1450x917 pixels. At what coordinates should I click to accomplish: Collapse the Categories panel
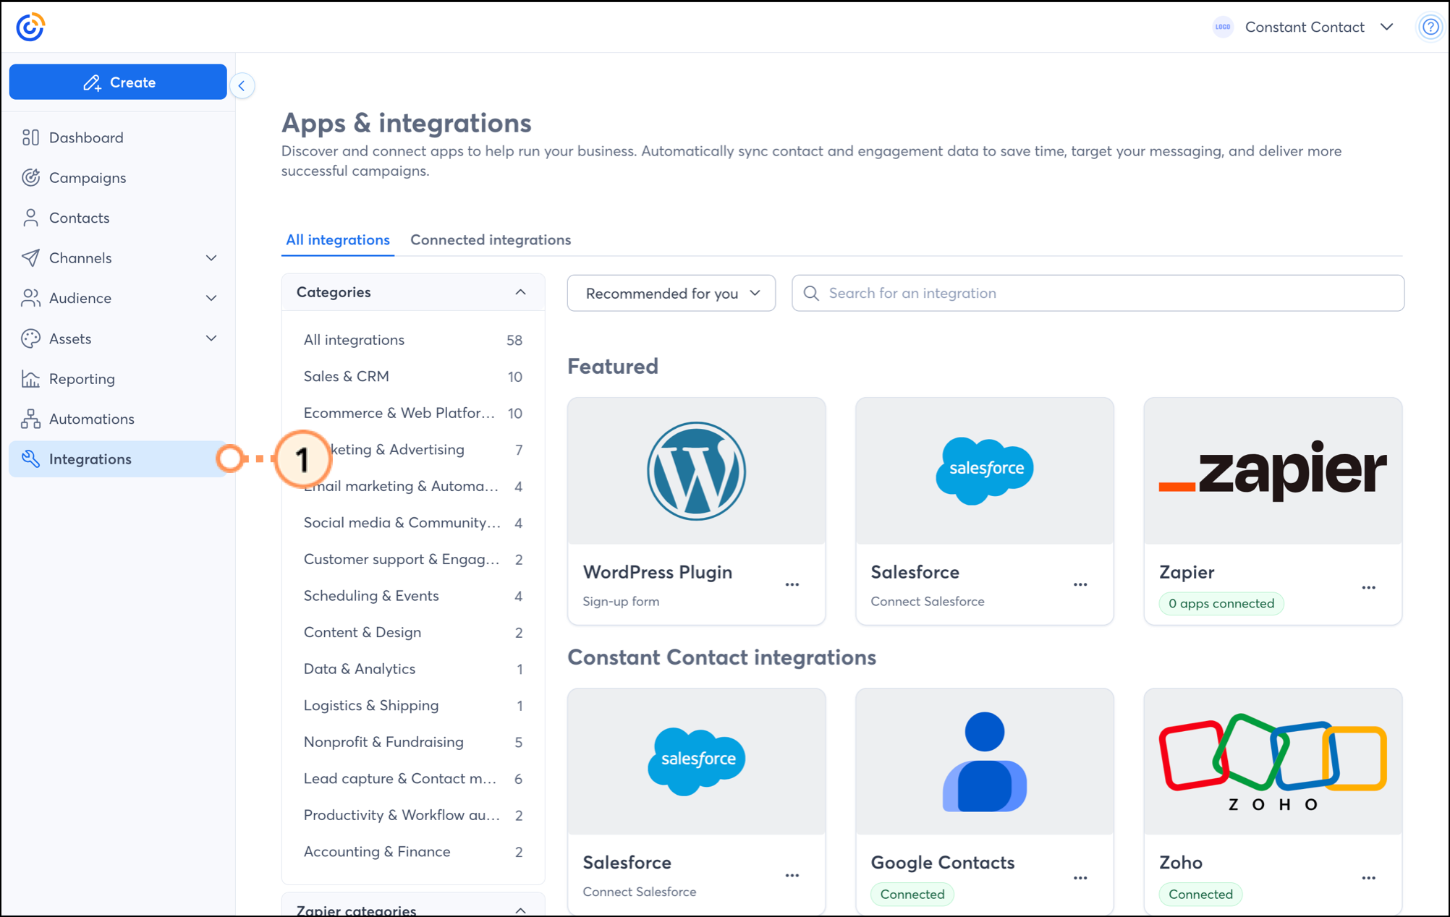point(520,292)
